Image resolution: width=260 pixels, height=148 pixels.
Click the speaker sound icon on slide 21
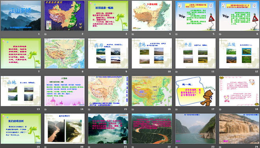click(125, 142)
